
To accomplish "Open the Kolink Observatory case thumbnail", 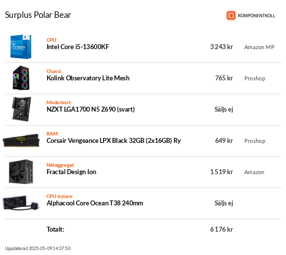I will pyautogui.click(x=21, y=78).
